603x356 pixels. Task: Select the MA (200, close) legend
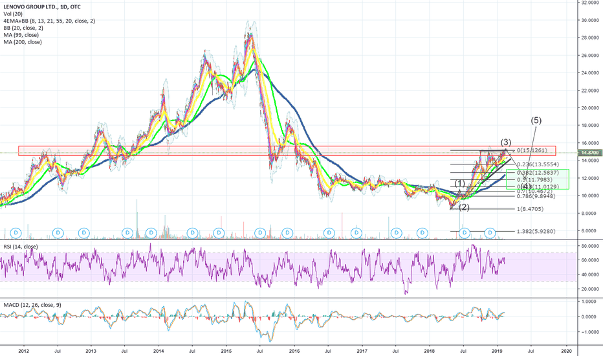point(23,42)
